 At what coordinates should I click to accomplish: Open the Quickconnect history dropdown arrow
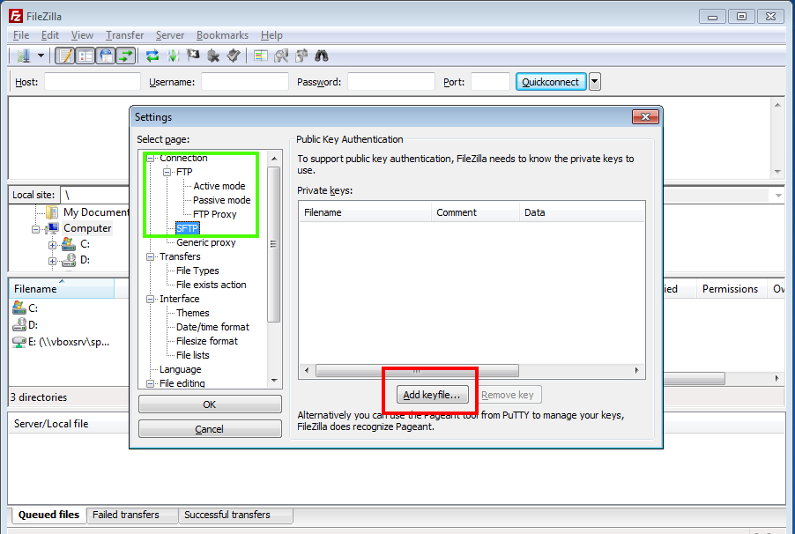(595, 82)
